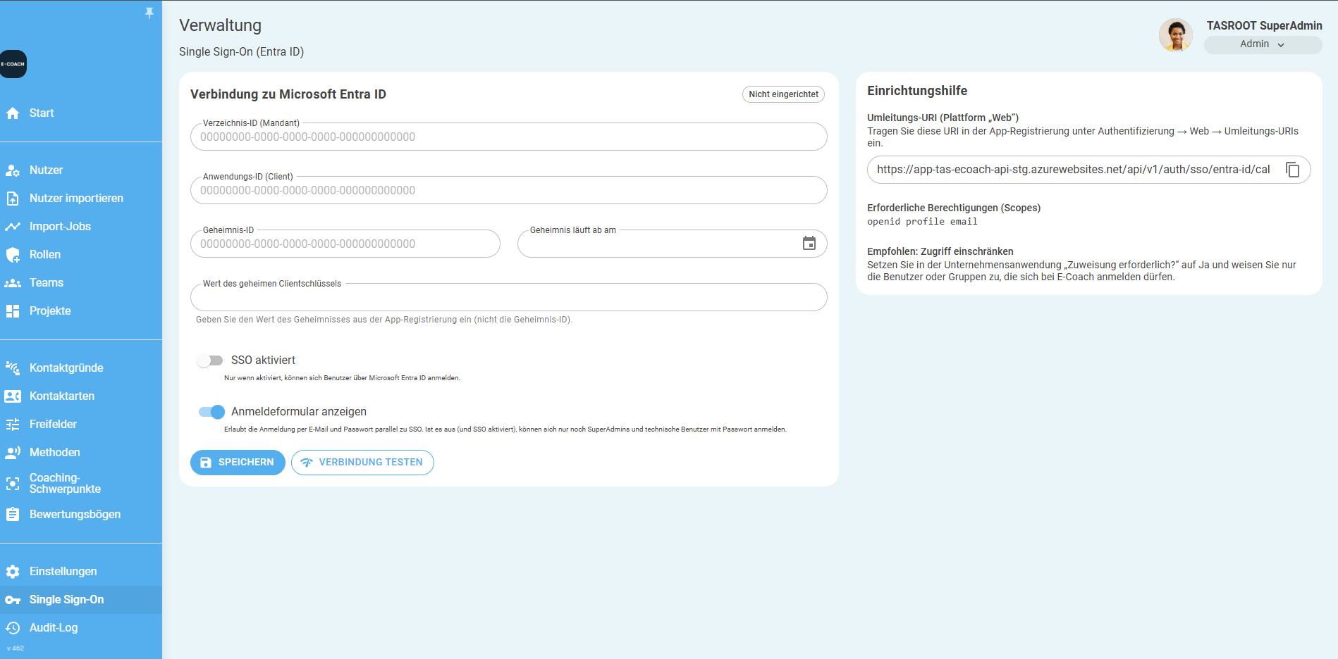Viewport: 1338px width, 659px height.
Task: Open the Single Sign-On menu item
Action: click(x=81, y=600)
